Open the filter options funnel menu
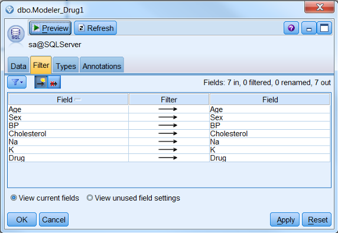338x233 pixels. point(17,82)
